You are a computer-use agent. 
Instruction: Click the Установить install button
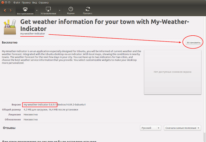[x=193, y=42]
